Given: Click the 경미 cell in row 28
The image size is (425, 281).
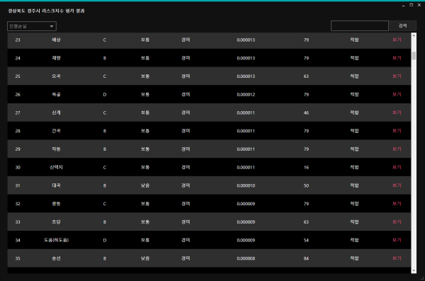Looking at the screenshot, I should [186, 131].
